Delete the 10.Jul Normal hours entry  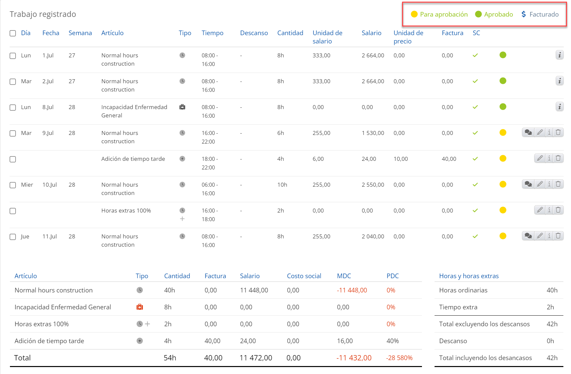[558, 184]
